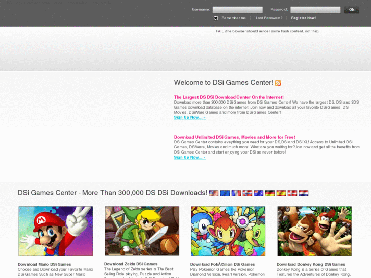Select the Danish flag icon

(x=292, y=193)
